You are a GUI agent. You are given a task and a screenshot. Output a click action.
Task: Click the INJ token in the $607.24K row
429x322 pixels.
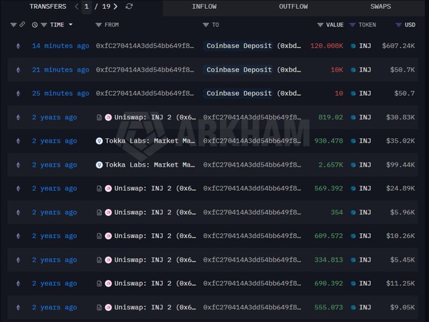(361, 45)
